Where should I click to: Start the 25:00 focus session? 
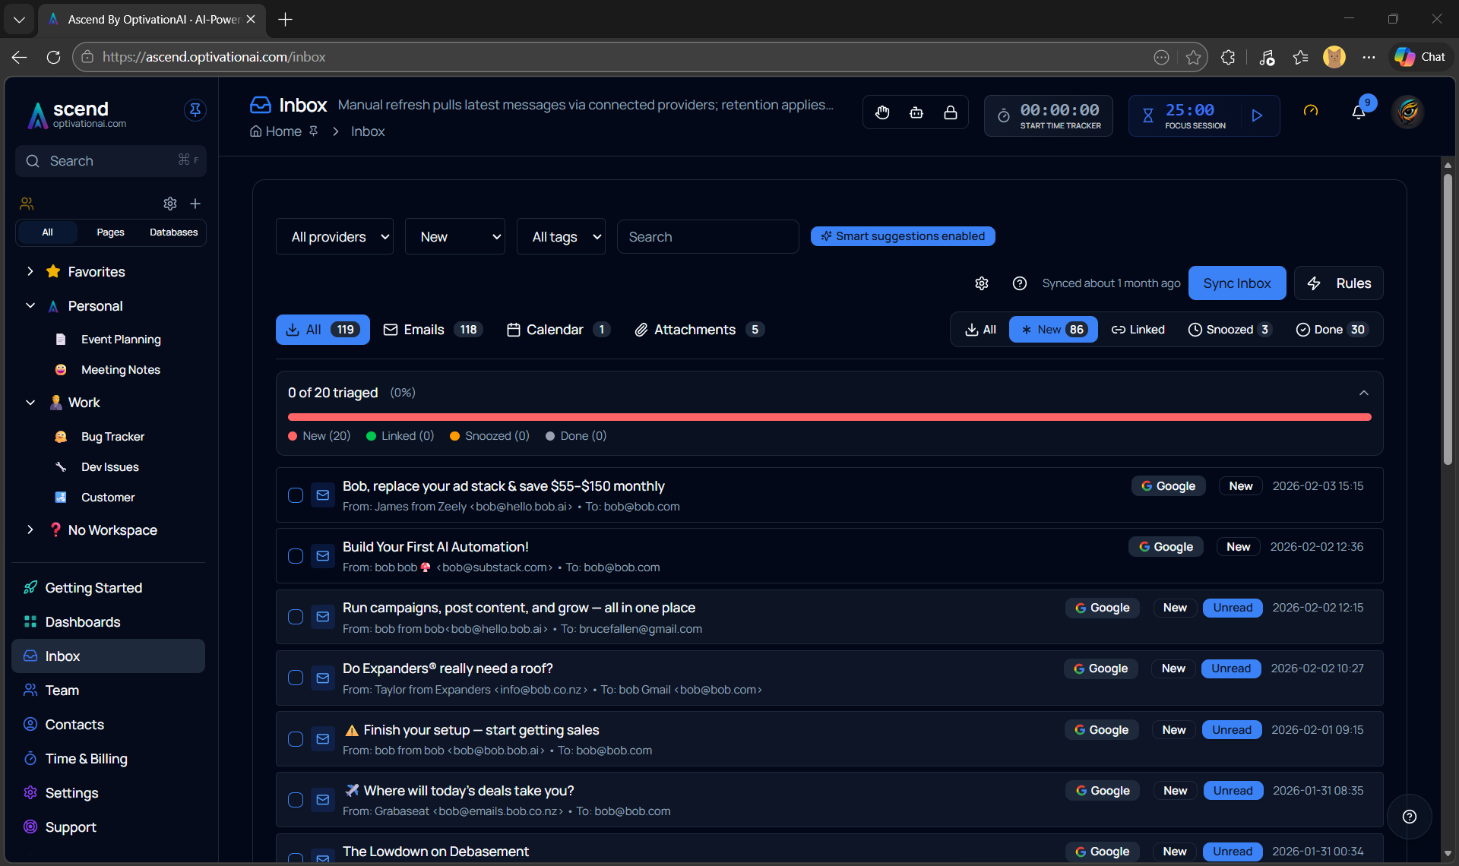[1257, 115]
